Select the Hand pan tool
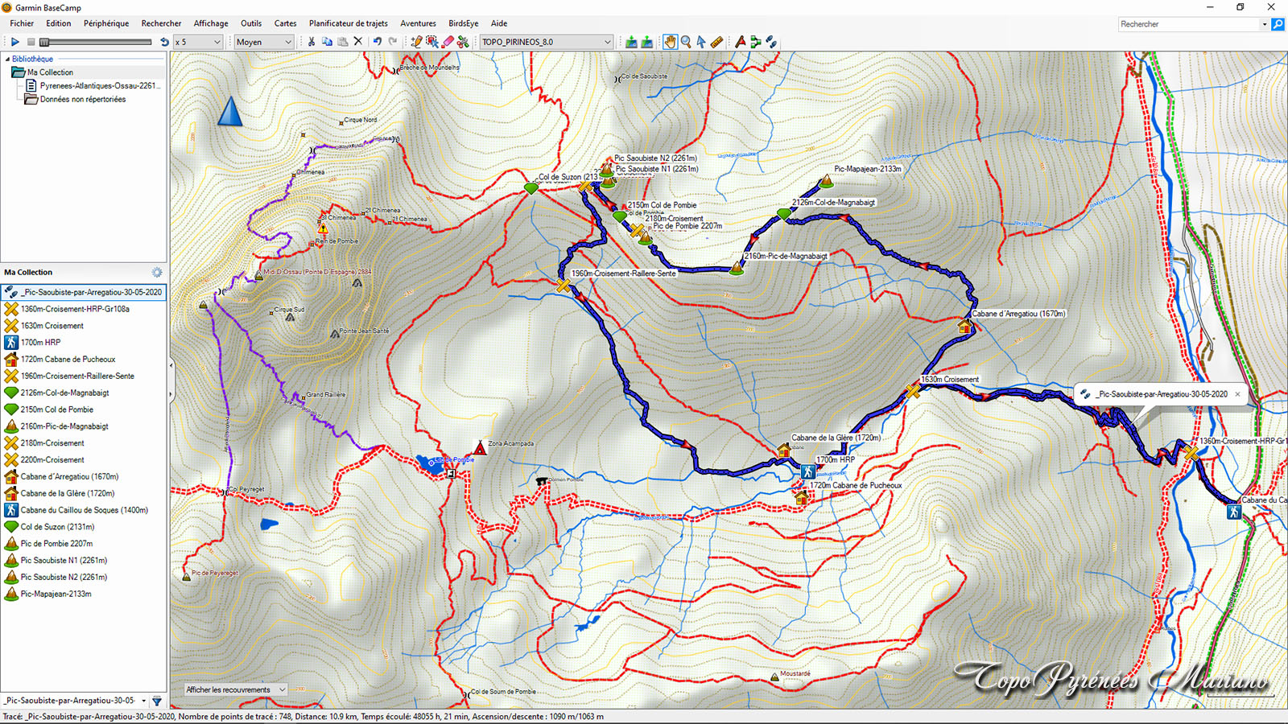 tap(670, 42)
